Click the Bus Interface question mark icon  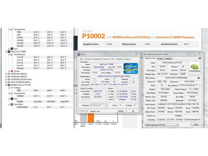point(200,85)
